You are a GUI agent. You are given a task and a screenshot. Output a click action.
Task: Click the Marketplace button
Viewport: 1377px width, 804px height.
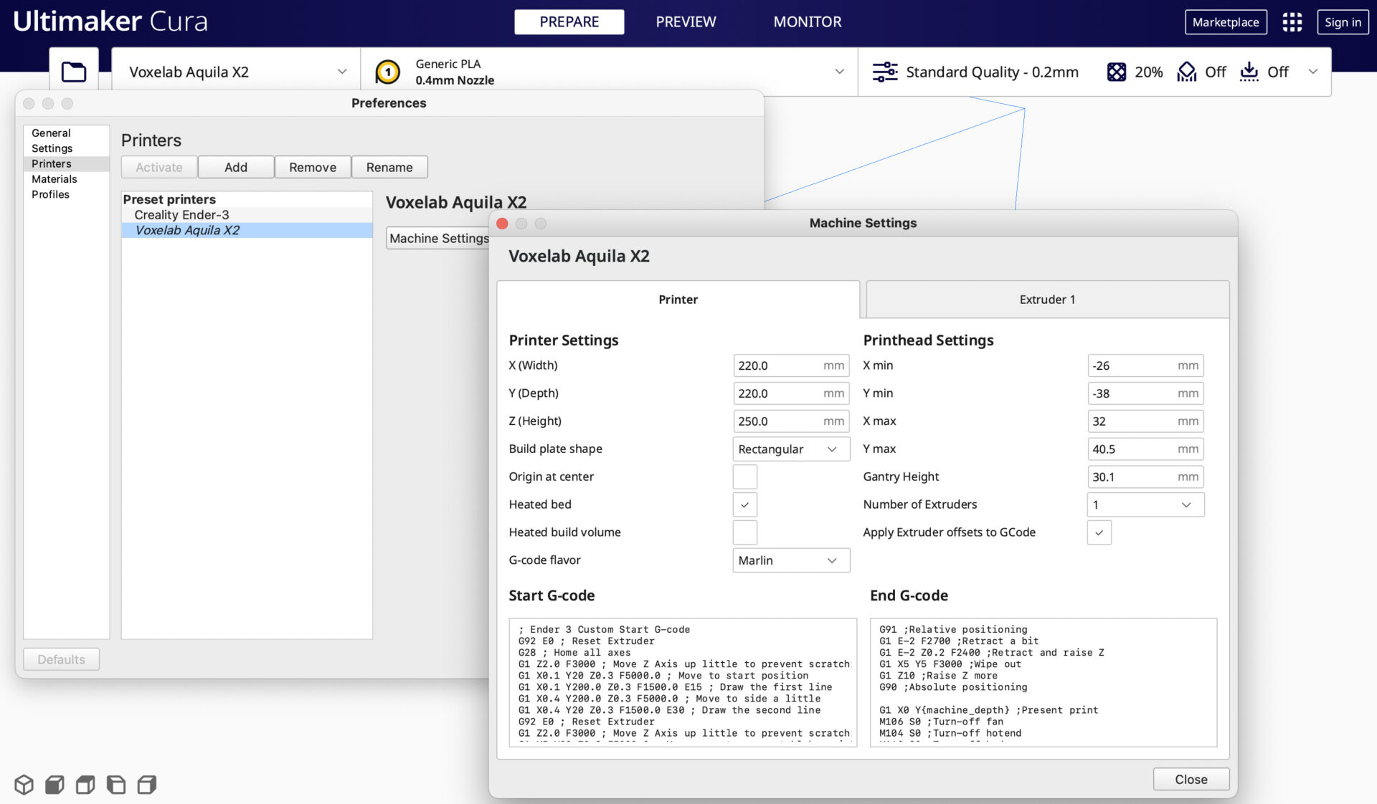(1225, 22)
